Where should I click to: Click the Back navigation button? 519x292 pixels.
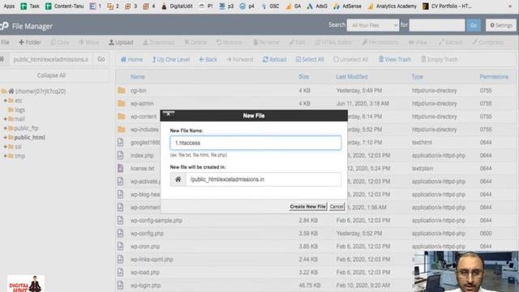208,59
